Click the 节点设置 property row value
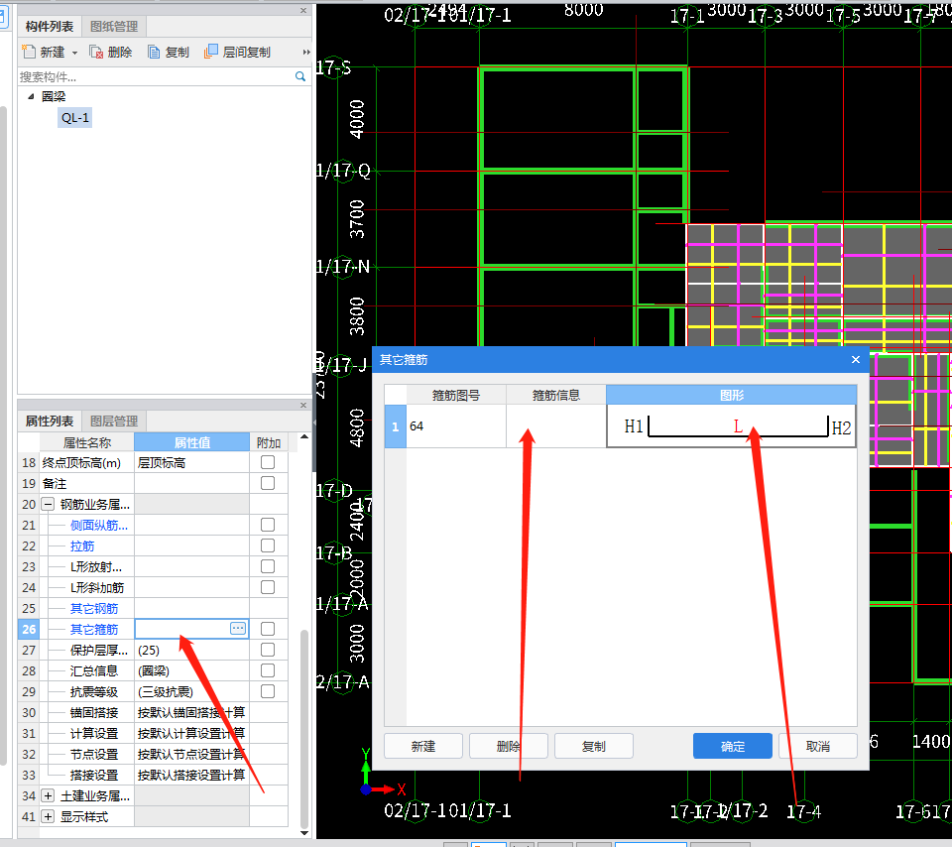952x847 pixels. tap(191, 754)
